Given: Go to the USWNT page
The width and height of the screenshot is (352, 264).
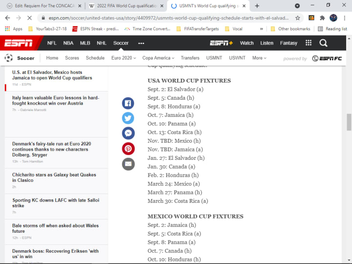Looking at the screenshot, I should (237, 58).
